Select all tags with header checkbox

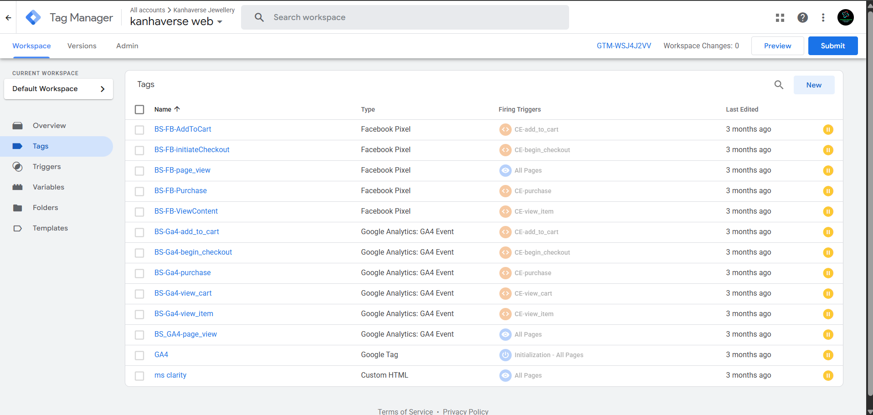coord(139,110)
